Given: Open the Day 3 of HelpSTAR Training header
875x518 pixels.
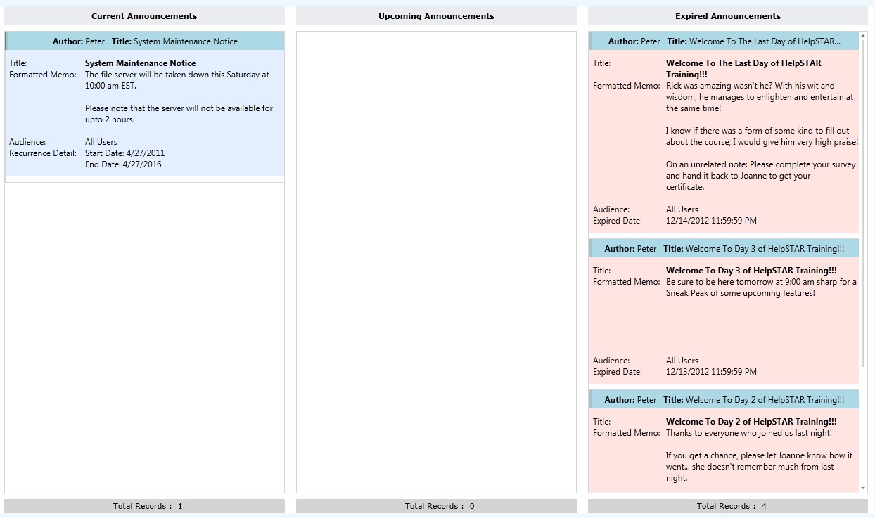Looking at the screenshot, I should pyautogui.click(x=724, y=249).
